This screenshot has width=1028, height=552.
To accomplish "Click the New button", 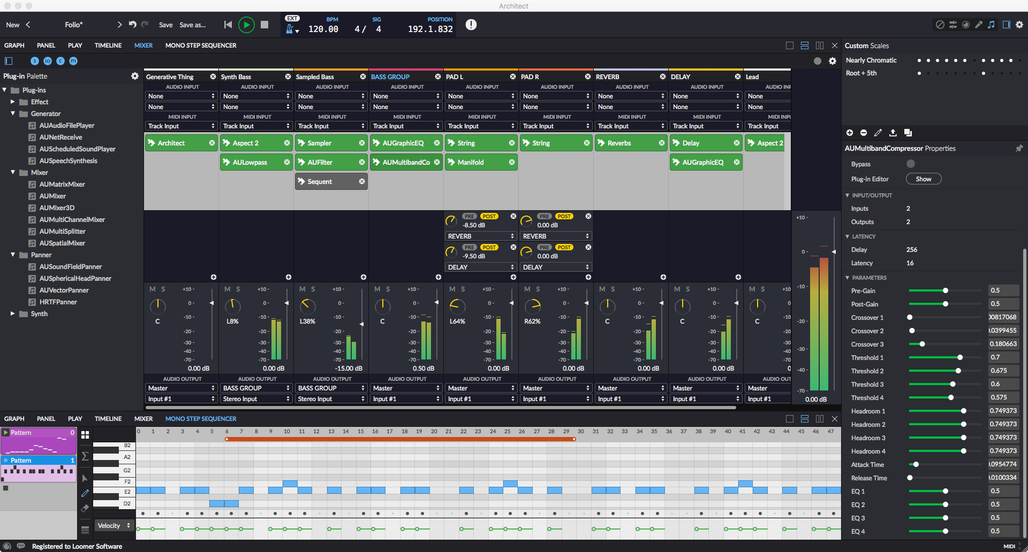I will tap(13, 25).
